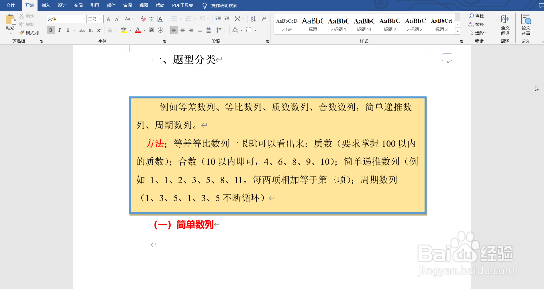544x289 pixels.
Task: Open the bullet list dropdown arrow
Action: 181,19
